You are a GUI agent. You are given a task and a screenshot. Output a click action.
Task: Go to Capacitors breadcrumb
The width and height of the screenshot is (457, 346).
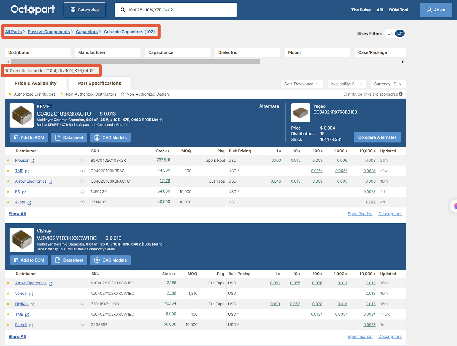[x=87, y=32]
